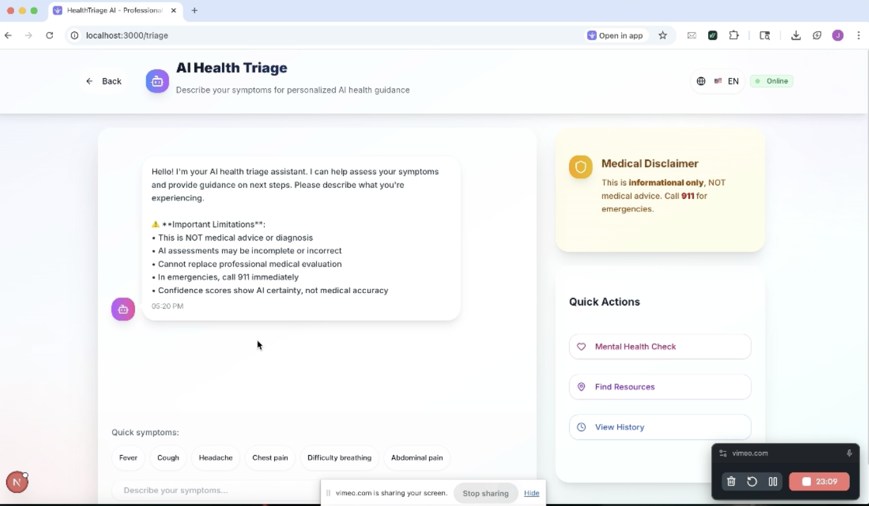Select the Headache quick symptom chip
Viewport: 869px width, 506px height.
click(216, 458)
